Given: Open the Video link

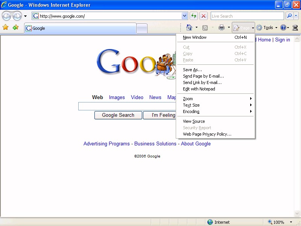Looking at the screenshot, I should click(x=137, y=98).
